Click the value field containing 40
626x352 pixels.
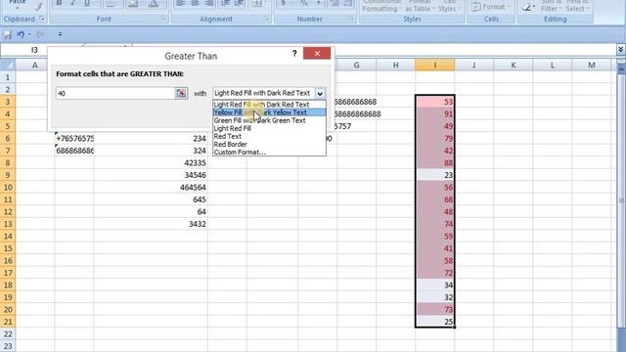[x=115, y=94]
